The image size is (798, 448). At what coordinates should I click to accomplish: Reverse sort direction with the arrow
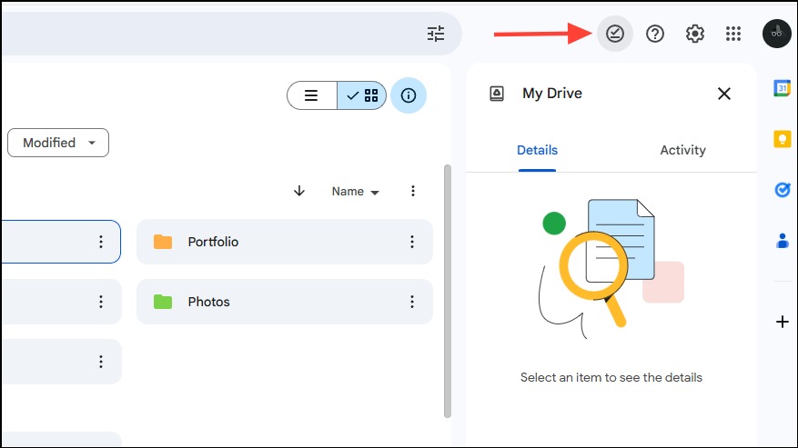[299, 191]
